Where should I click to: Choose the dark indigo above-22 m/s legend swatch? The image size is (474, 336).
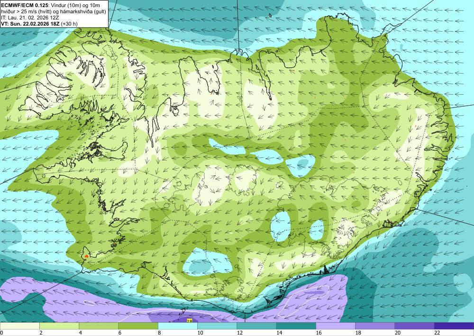tap(454, 326)
